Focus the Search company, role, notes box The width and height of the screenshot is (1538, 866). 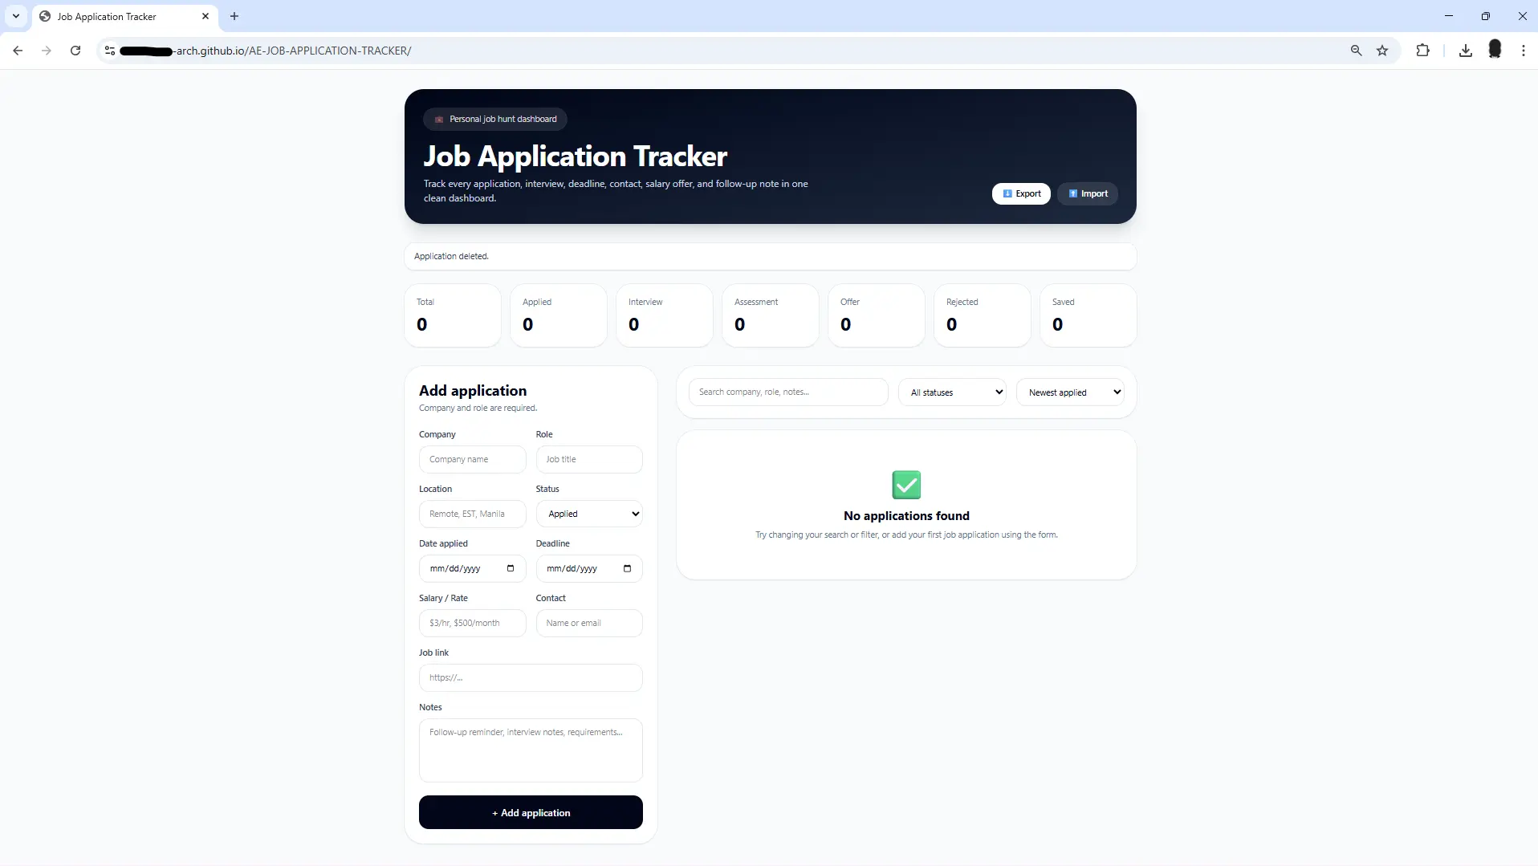point(788,392)
